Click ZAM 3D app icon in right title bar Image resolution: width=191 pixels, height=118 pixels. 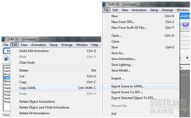104,4
